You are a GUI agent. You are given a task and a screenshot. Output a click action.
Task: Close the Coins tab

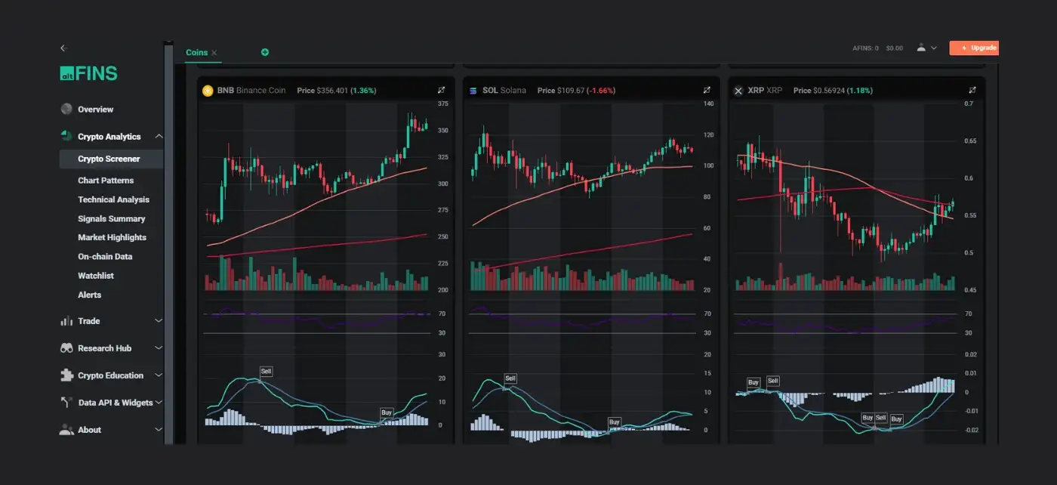pyautogui.click(x=214, y=53)
